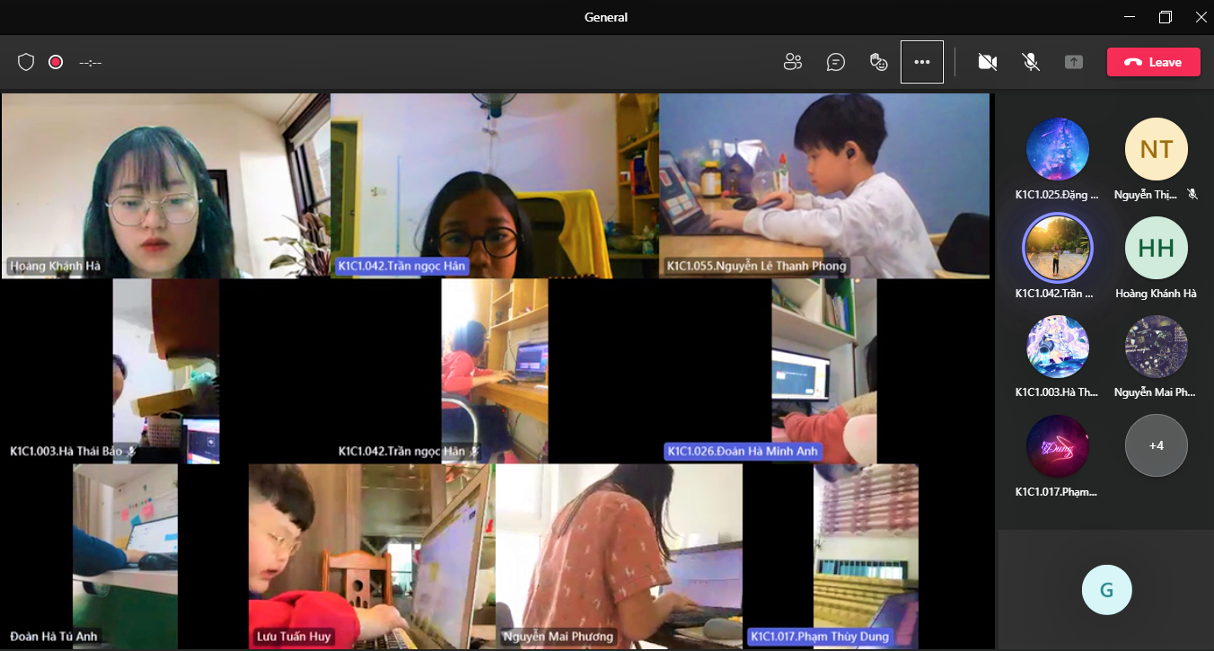Unmute the microphone

point(1031,62)
